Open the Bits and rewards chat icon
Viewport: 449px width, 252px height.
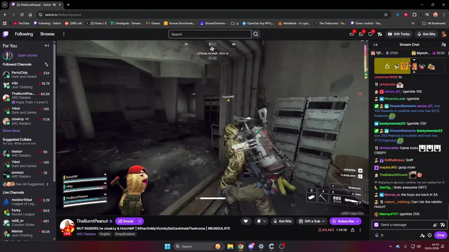[435, 225]
